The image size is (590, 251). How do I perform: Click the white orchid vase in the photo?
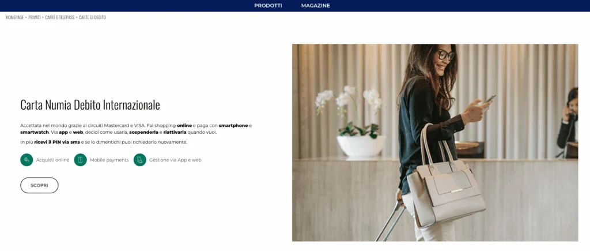[x=361, y=145]
